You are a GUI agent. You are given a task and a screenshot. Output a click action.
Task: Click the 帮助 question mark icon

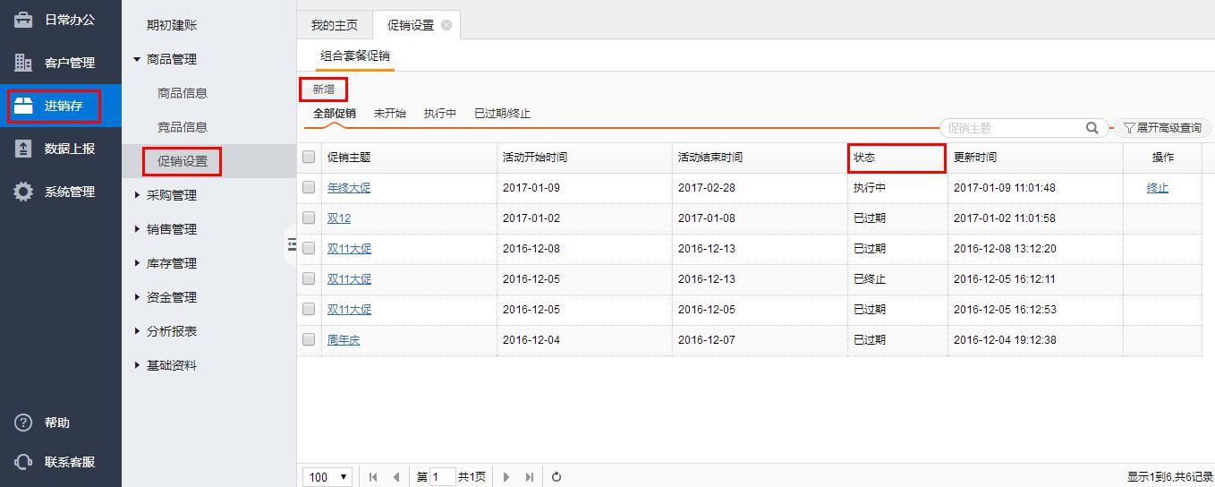tap(23, 423)
